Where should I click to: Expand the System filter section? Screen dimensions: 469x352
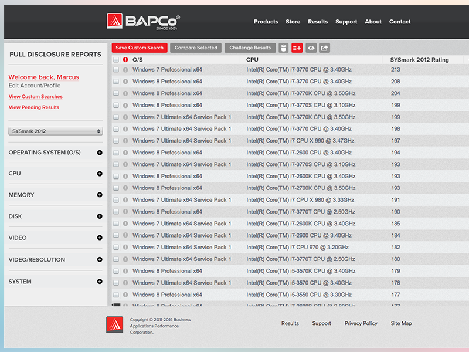[x=100, y=282]
